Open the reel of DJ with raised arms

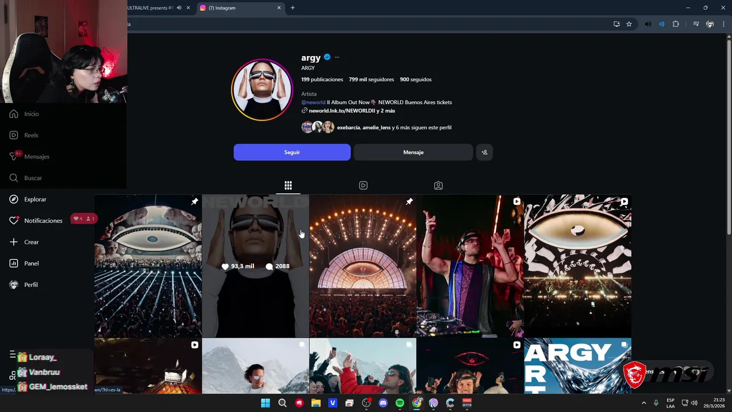pyautogui.click(x=470, y=266)
